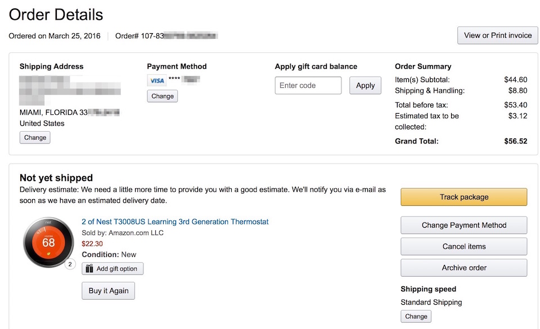
Task: Change the shipping address
Action: 35,137
